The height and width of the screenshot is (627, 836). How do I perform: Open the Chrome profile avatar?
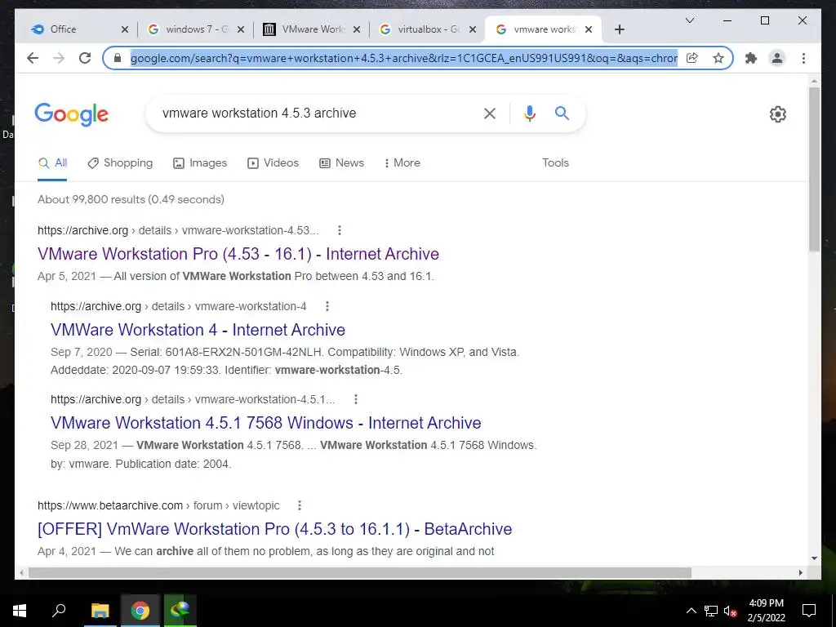[x=777, y=58]
